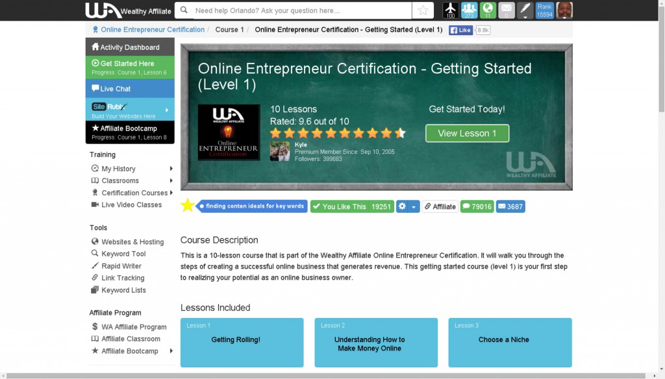The width and height of the screenshot is (665, 379).
Task: Click Get Started Here in sidebar
Action: click(130, 67)
